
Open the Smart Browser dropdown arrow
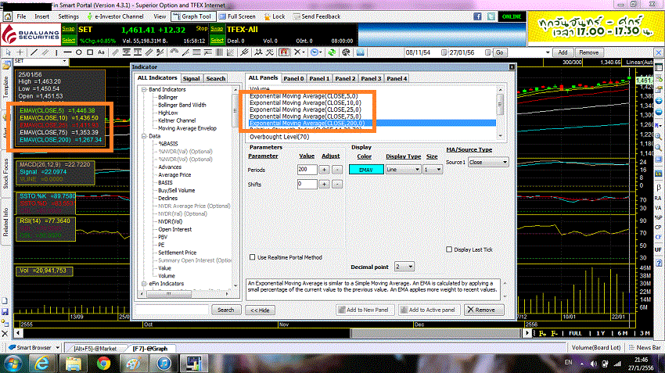tap(58, 347)
